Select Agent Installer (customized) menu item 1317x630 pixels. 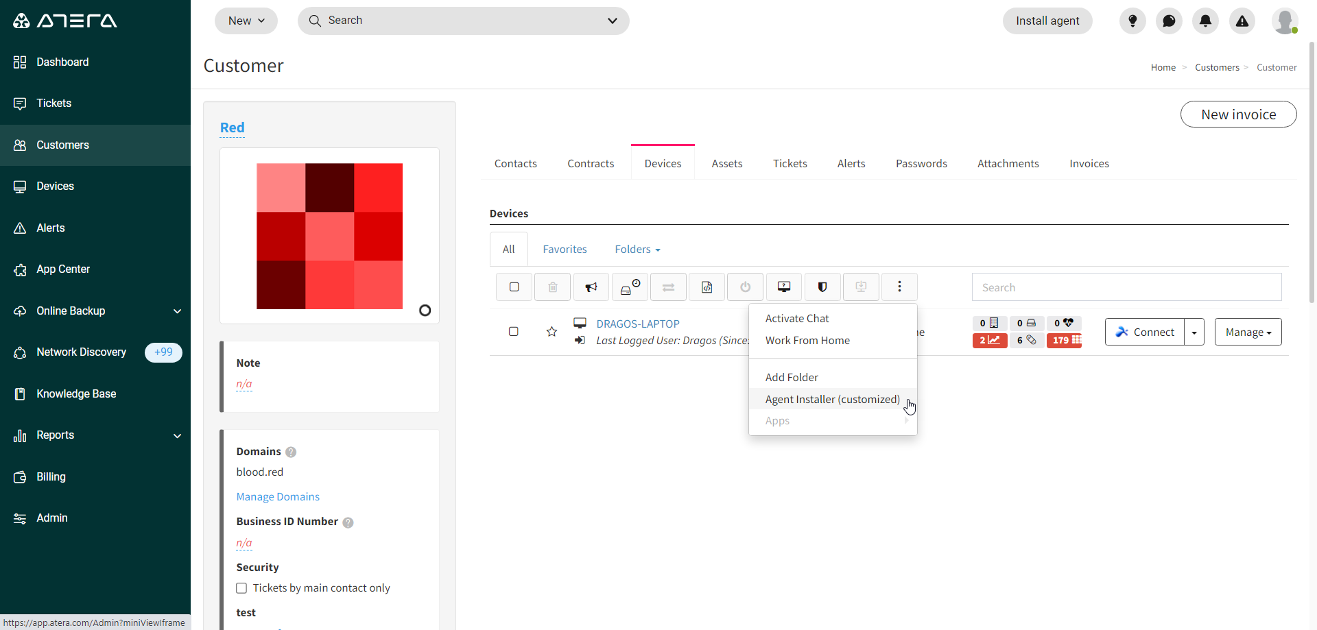pyautogui.click(x=832, y=400)
